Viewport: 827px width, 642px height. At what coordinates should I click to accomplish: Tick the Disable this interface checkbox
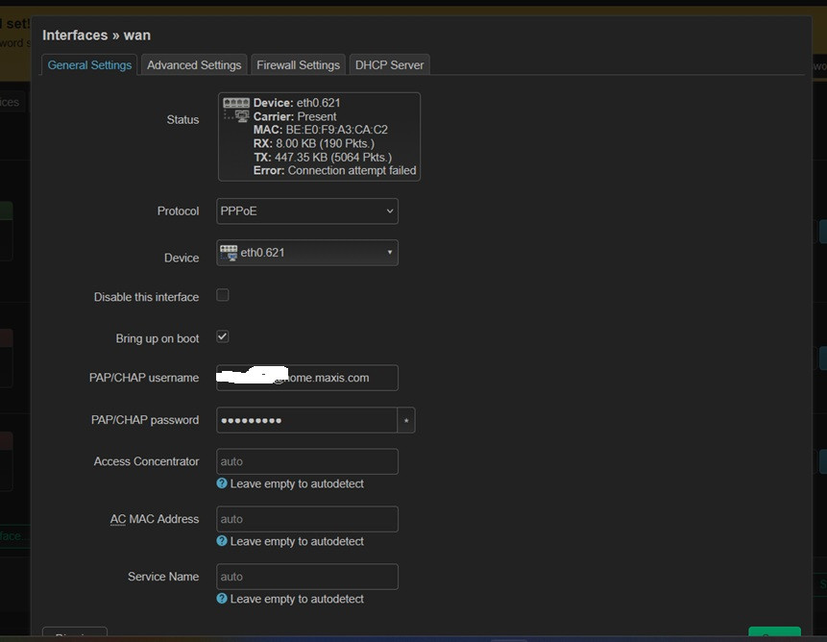coord(223,295)
